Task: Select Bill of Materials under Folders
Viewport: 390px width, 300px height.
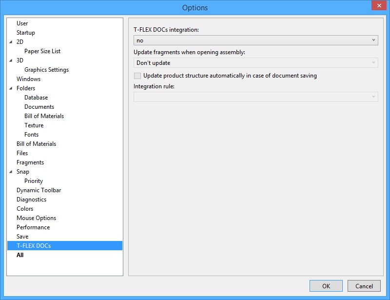Action: tap(44, 116)
